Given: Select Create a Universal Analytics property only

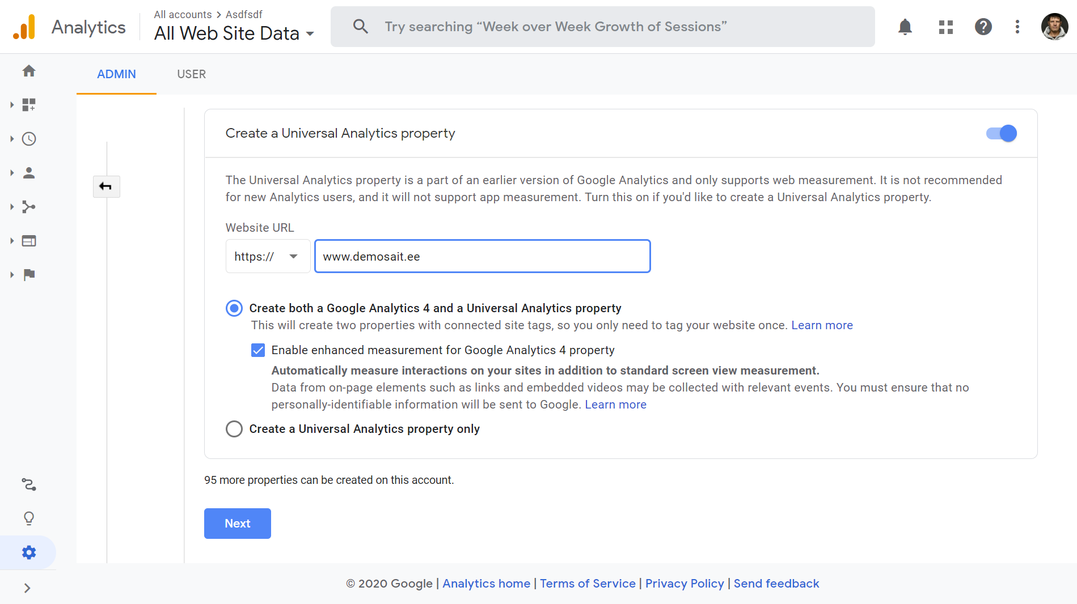Looking at the screenshot, I should [x=234, y=429].
